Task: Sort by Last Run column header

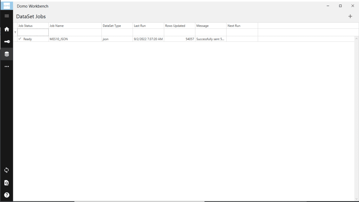Action: (x=148, y=26)
